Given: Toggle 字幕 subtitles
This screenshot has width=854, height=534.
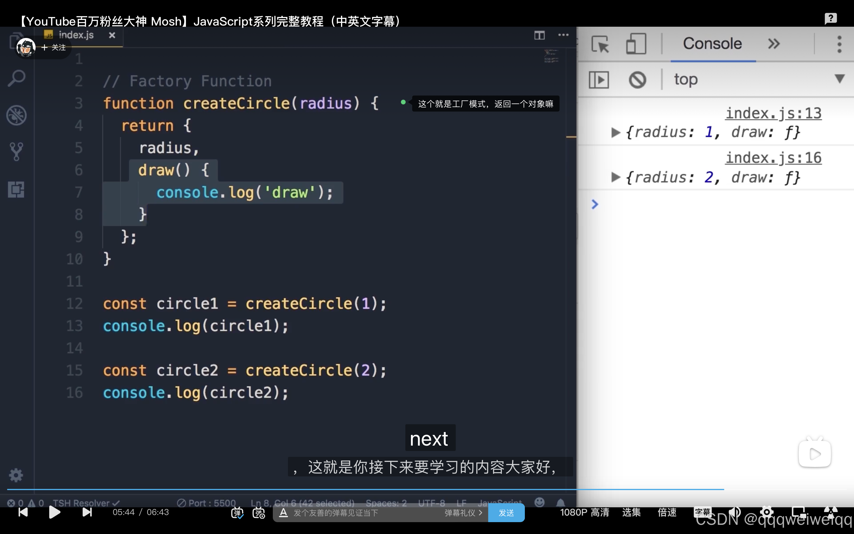Looking at the screenshot, I should coord(702,512).
